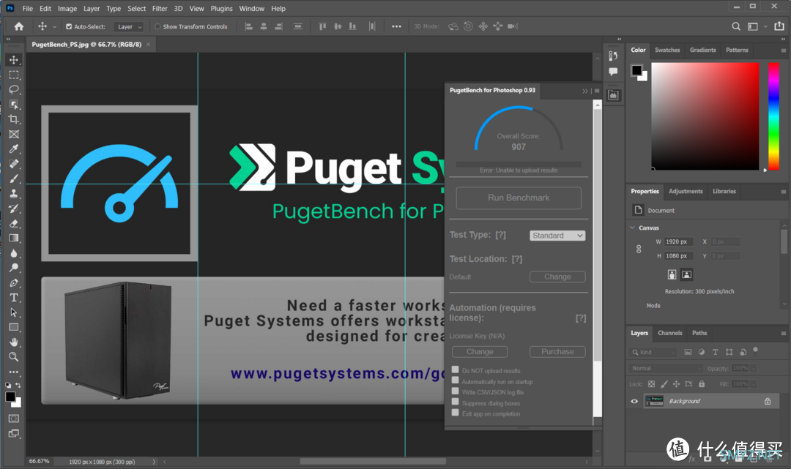Switch to the Swatches tab
The height and width of the screenshot is (469, 791).
[x=667, y=50]
